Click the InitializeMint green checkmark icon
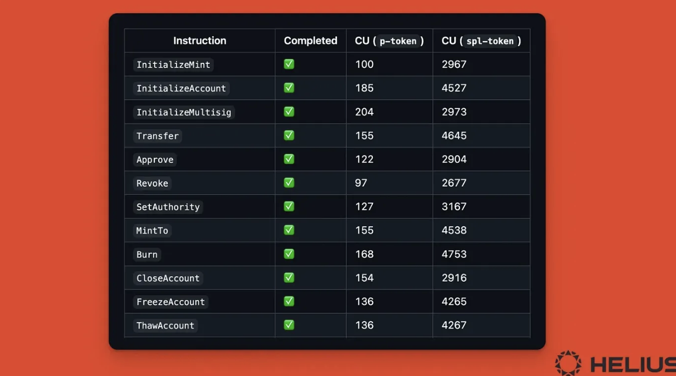The height and width of the screenshot is (376, 676). 289,64
